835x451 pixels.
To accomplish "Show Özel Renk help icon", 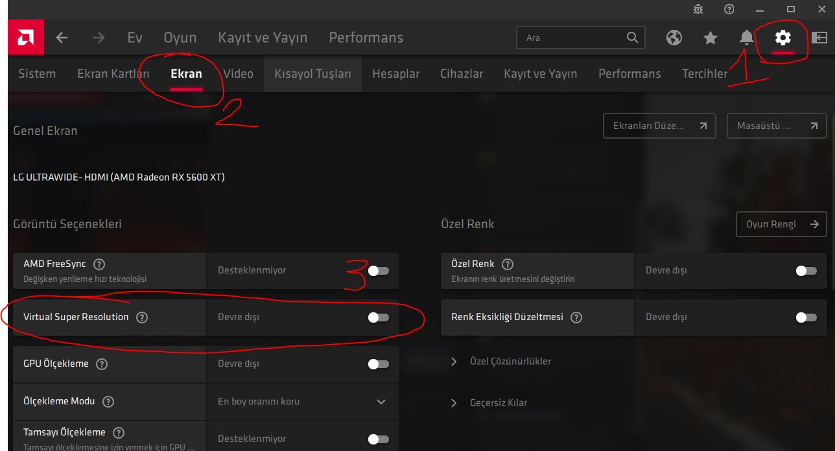I will (x=508, y=264).
